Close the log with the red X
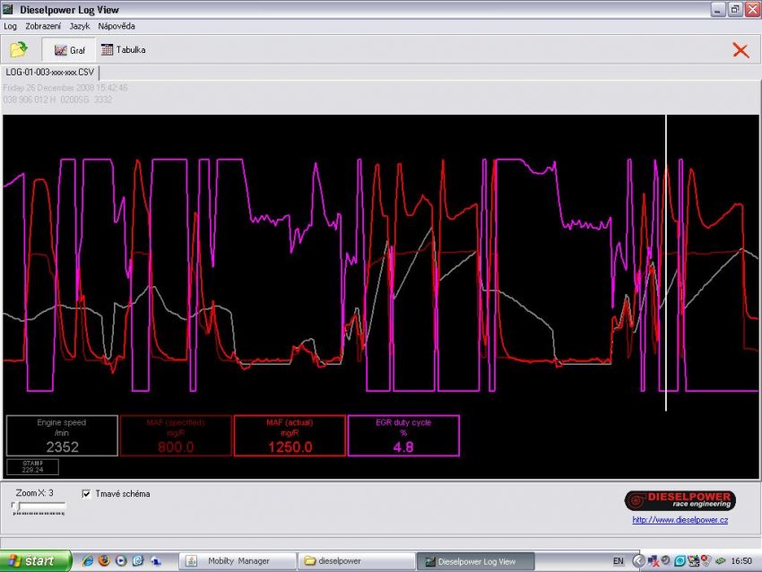 pos(740,50)
